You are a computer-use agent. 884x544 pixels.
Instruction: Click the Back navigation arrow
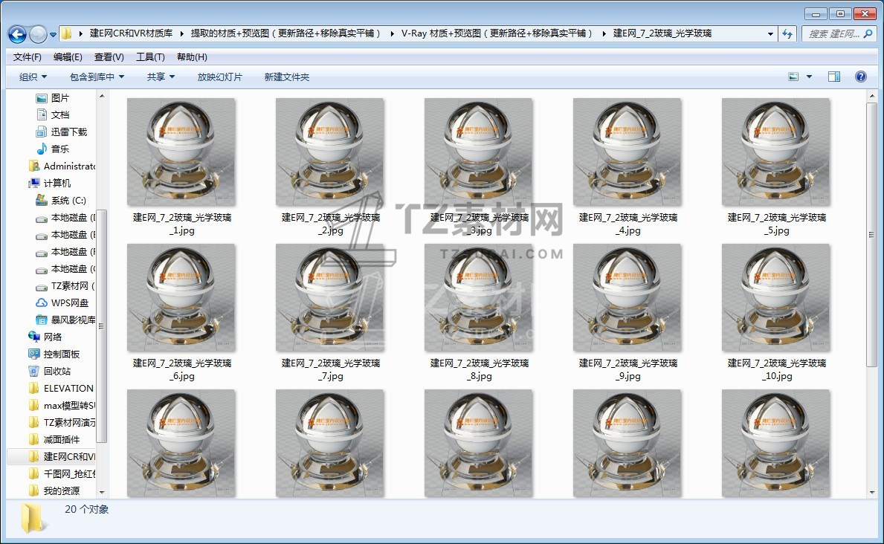tap(18, 34)
